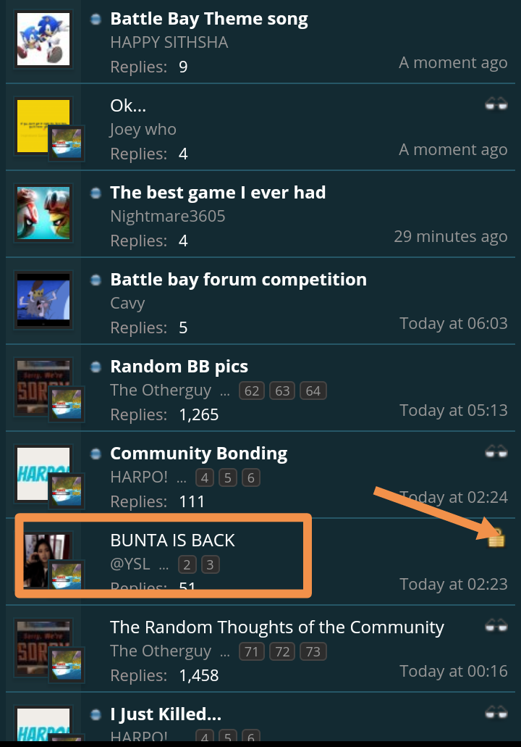View profile of author Cavy
Viewport: 521px width, 747px height.
[x=127, y=303]
